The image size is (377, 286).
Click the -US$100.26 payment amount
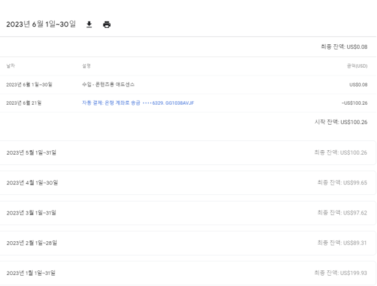click(x=354, y=103)
